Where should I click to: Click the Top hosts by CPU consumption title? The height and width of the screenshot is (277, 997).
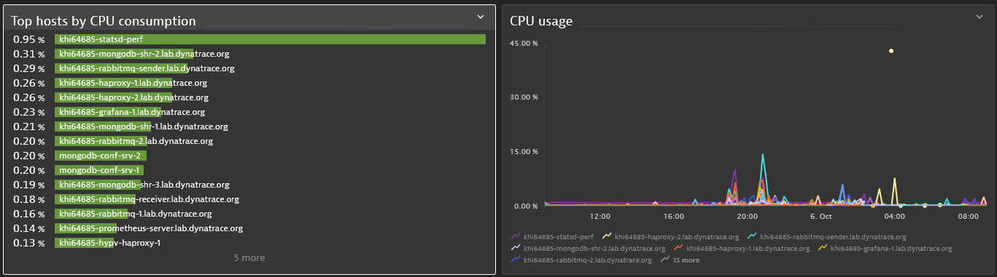[103, 21]
